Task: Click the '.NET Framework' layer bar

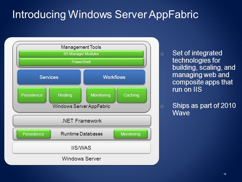Action: click(x=82, y=121)
